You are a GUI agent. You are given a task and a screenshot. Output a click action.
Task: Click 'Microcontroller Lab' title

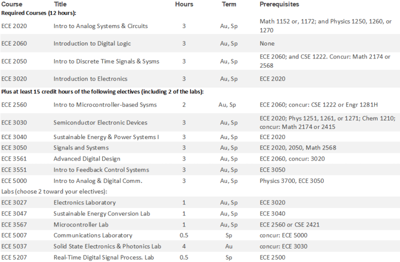point(81,225)
